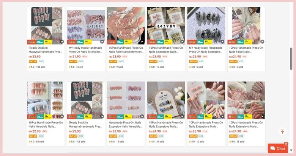Play video on first row 106 sold product
The height and width of the screenshot is (156, 296).
point(62,42)
